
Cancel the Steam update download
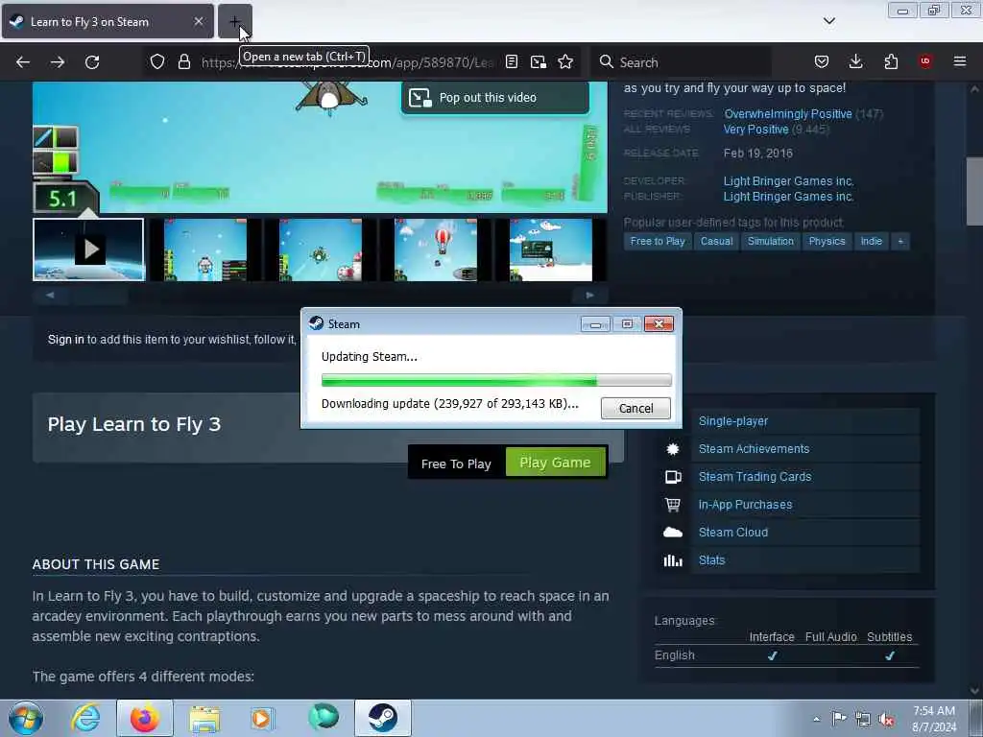(635, 409)
